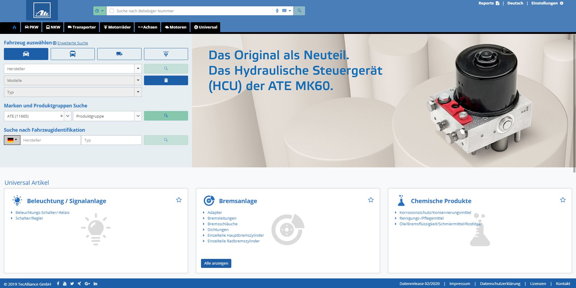This screenshot has width=576, height=288.
Task: Select the van vehicle type button
Action: click(x=119, y=54)
